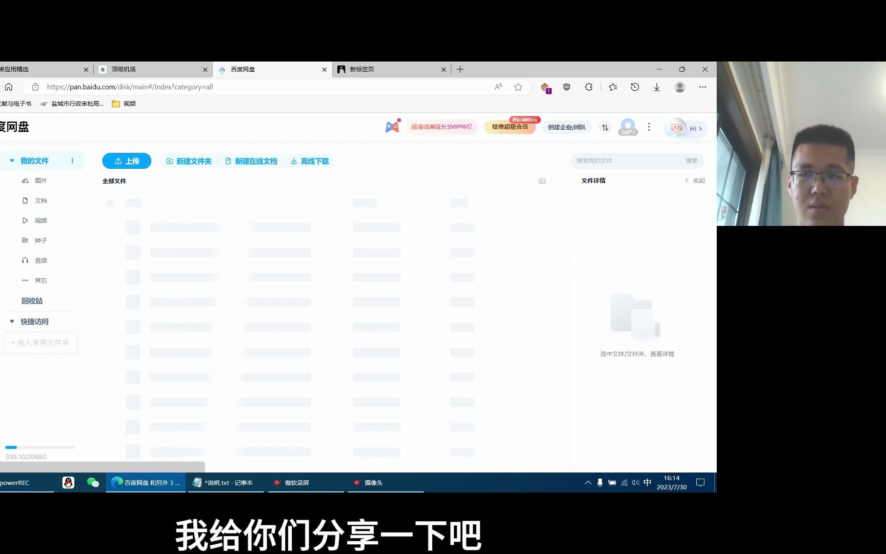Focus the 搜索我的文件 search field
This screenshot has width=886, height=554.
click(627, 161)
